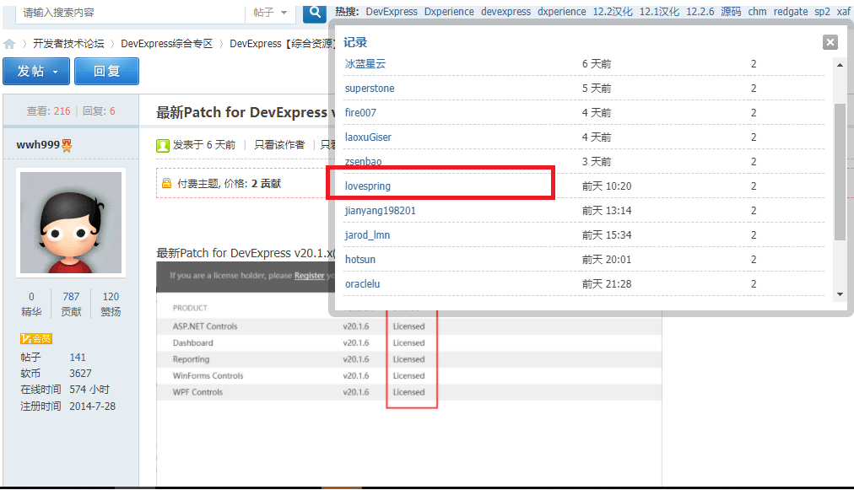Click the records list scroll-up arrow
The height and width of the screenshot is (490, 854).
pos(840,65)
